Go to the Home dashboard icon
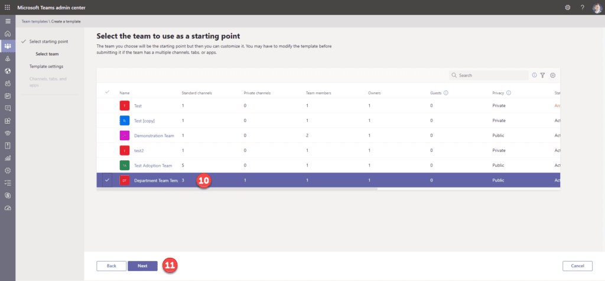Viewport: 605px width, 281px height. tap(8, 34)
